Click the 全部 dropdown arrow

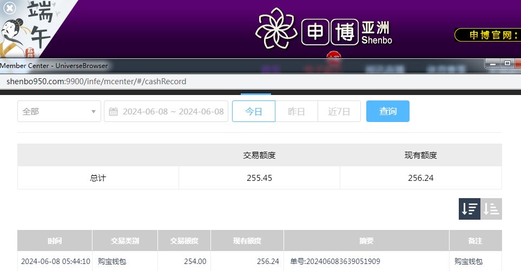click(x=93, y=112)
